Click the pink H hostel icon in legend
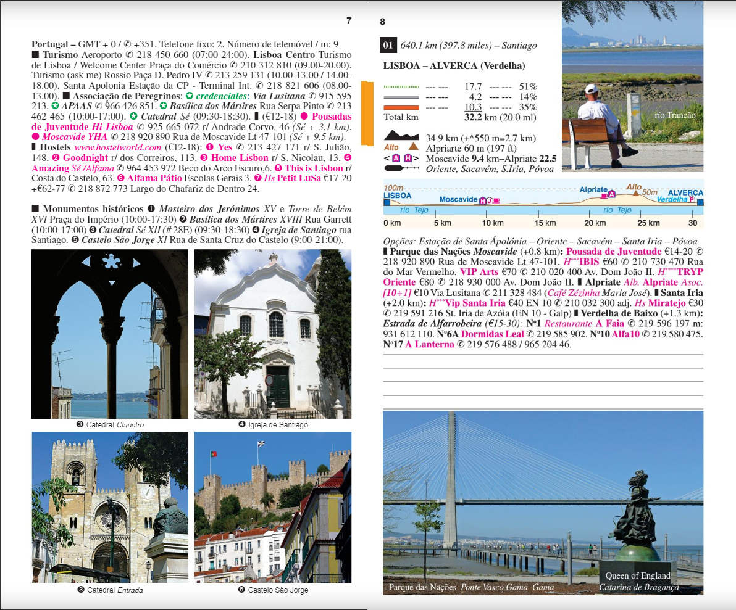 (x=408, y=158)
